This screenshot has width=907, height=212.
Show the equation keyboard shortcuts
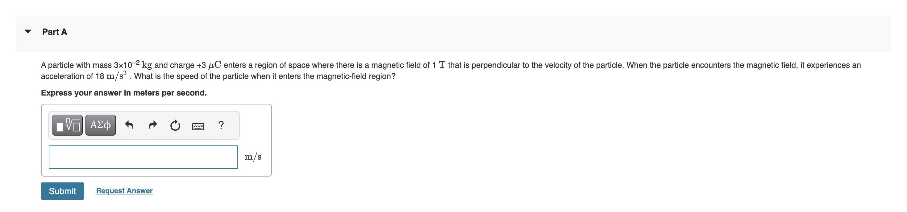(198, 125)
